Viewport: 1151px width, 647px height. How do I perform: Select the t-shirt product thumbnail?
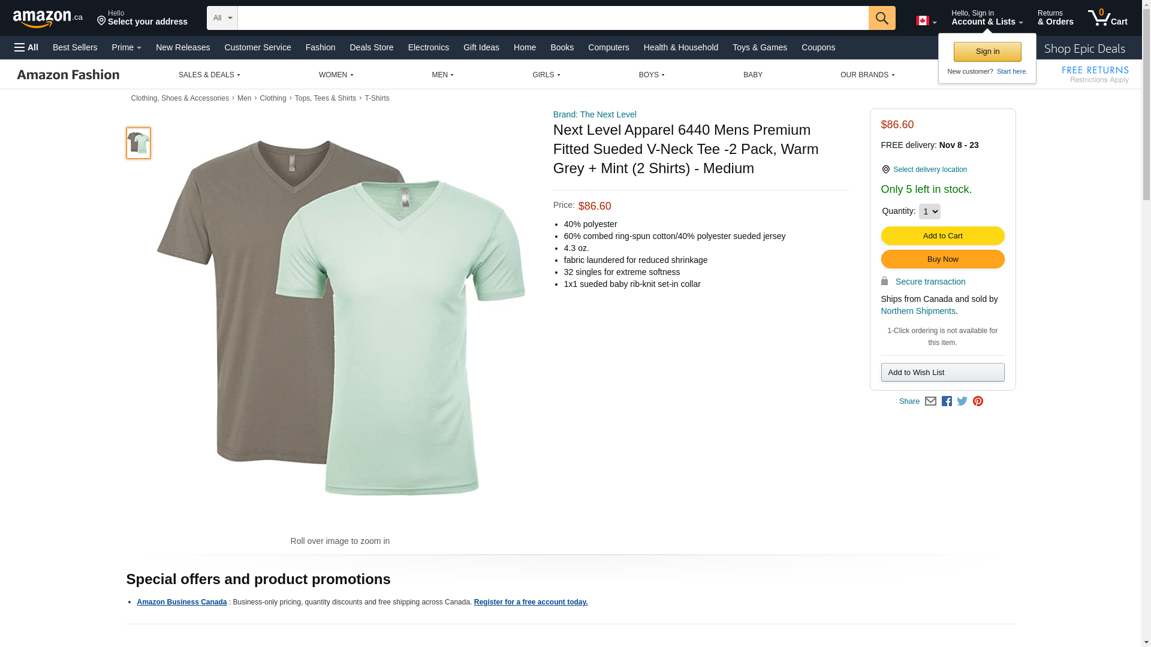pos(138,143)
